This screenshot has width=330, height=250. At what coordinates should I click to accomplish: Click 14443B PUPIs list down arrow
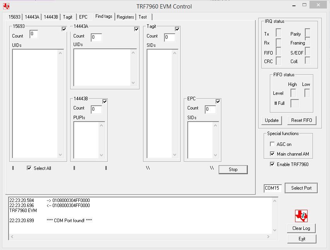tap(102, 155)
